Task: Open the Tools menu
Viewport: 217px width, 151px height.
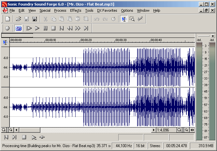Action: point(89,10)
